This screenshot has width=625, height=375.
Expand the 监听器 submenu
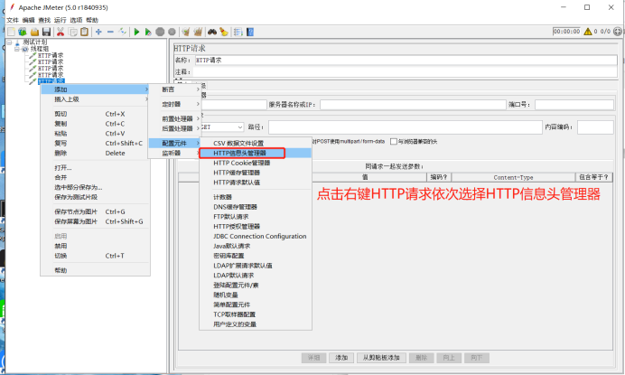(174, 154)
